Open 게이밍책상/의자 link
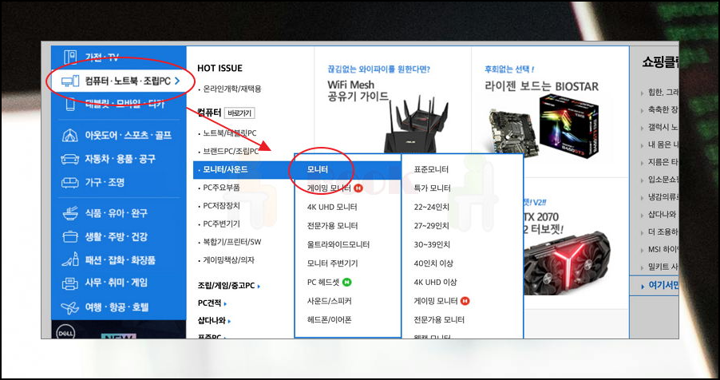 (228, 260)
